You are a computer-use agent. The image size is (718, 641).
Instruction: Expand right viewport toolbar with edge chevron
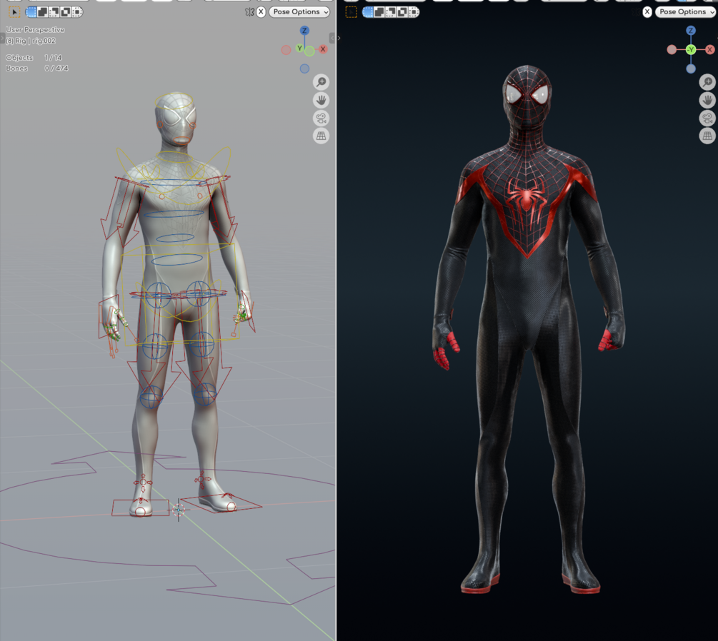(x=339, y=38)
